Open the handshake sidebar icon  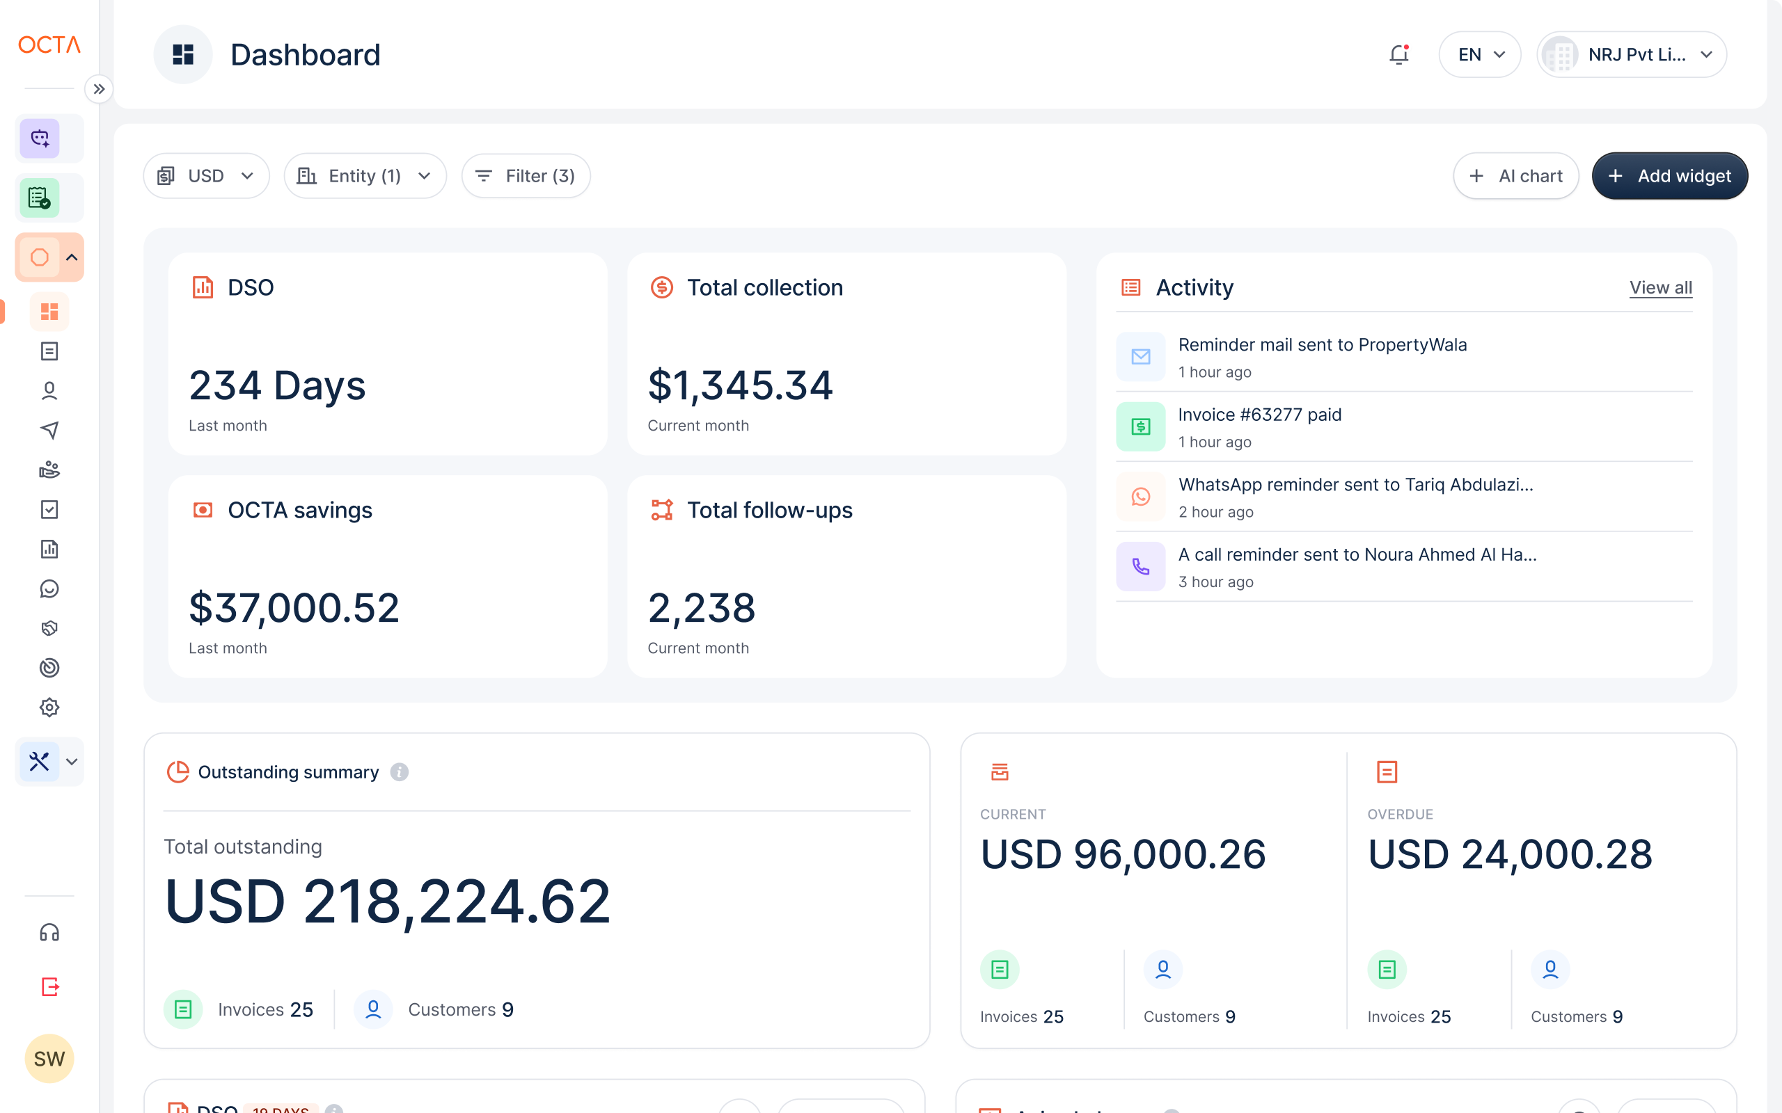(x=49, y=628)
